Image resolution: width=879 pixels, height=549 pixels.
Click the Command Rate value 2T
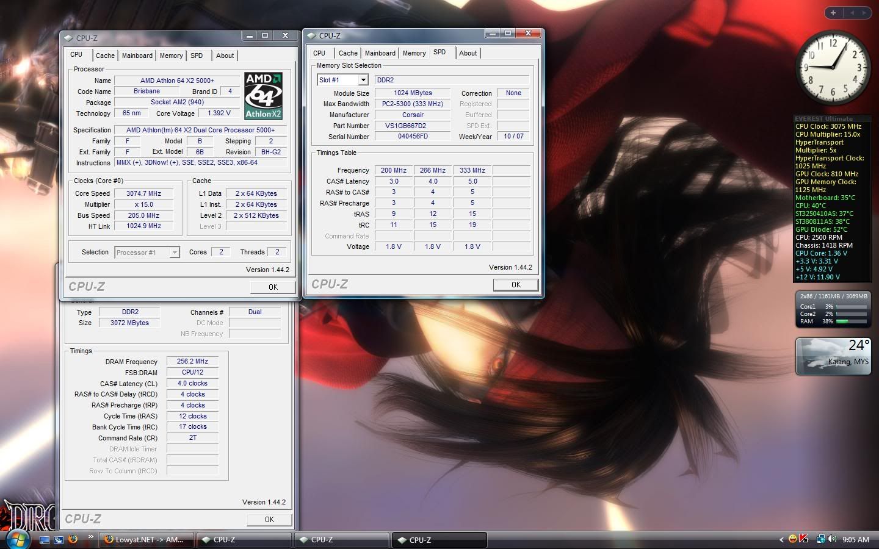pos(192,438)
